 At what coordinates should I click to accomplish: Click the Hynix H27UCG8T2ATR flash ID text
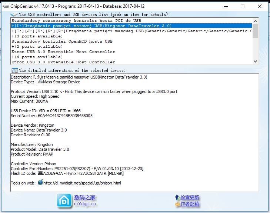[83, 173]
